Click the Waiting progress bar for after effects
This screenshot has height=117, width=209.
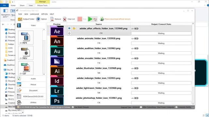pos(161,33)
